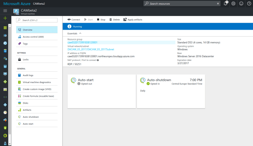Click CAWbeta2 breadcrumb in top bar
The height and width of the screenshot is (146, 253).
click(x=39, y=4)
